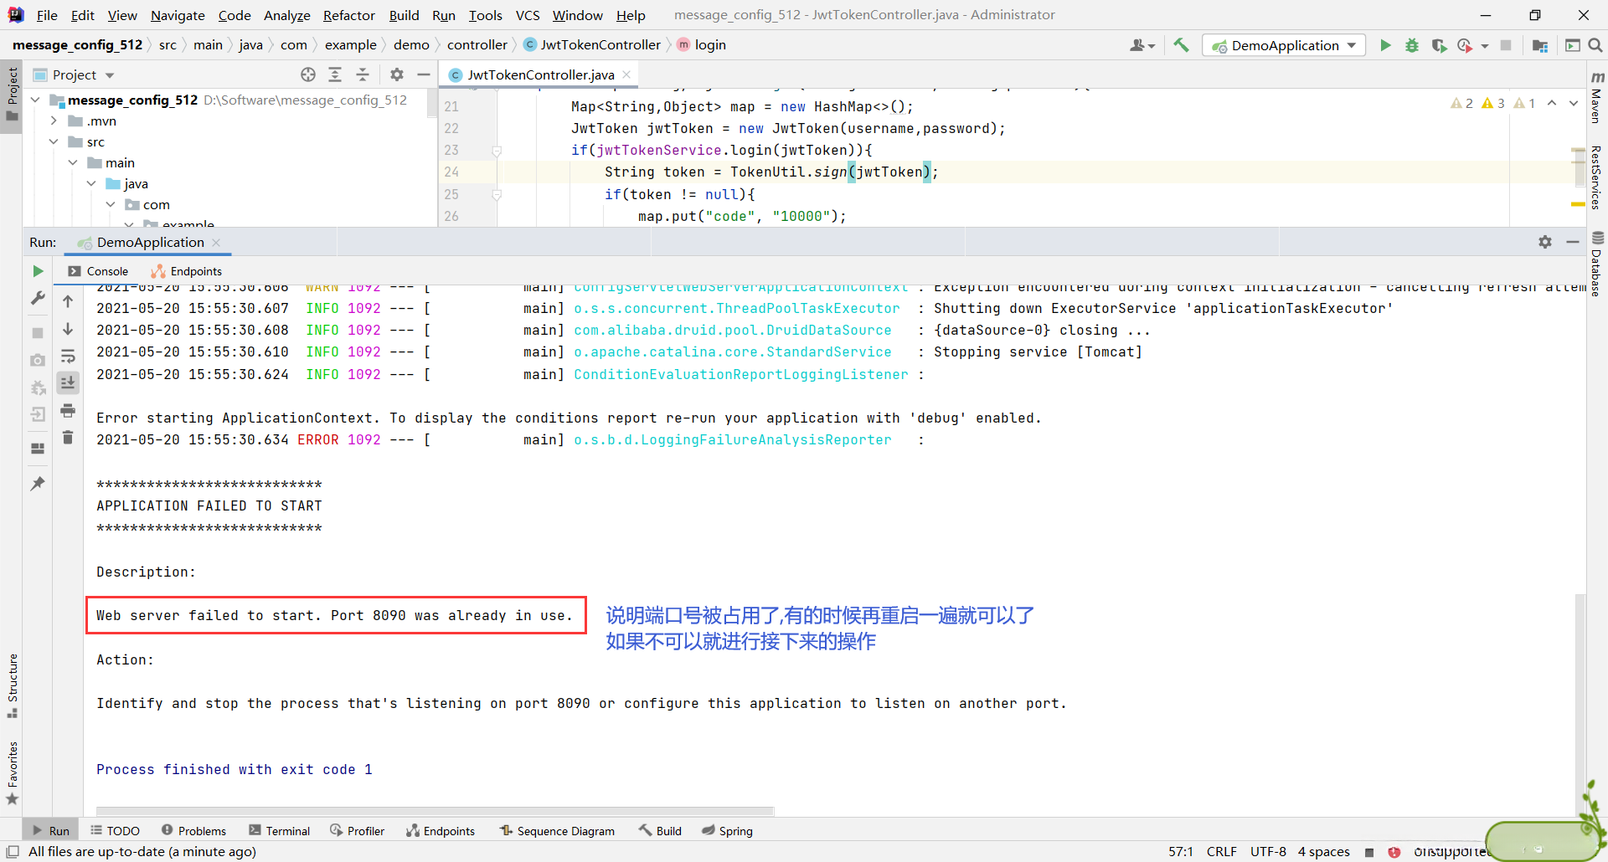Screen dimensions: 1608x862
Task: Expand all nodes in Project panel
Action: tap(335, 74)
